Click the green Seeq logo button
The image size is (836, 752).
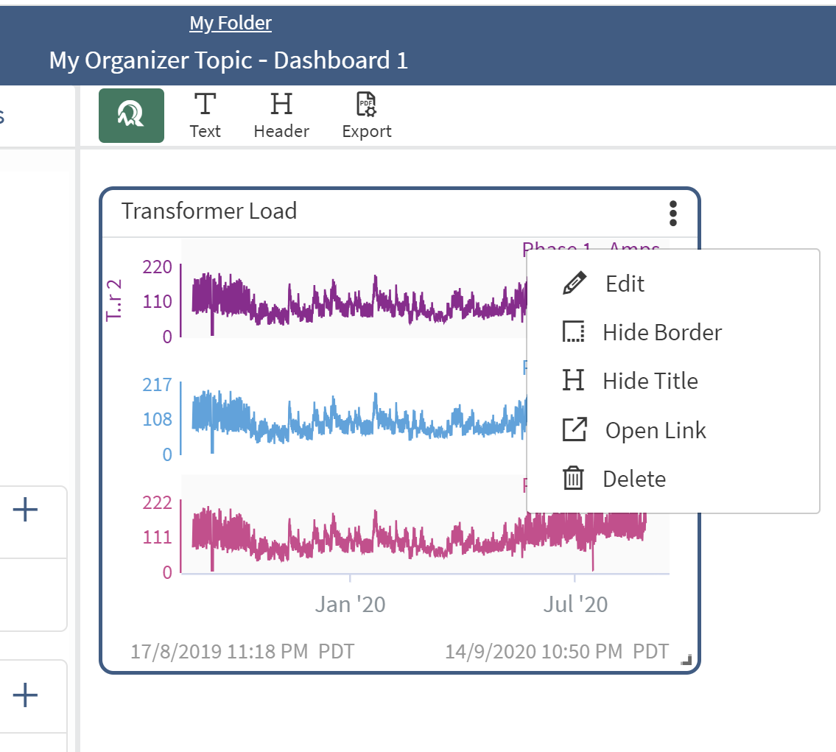(x=131, y=115)
